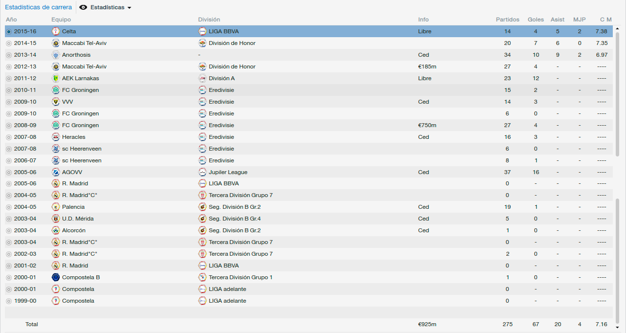Click the Jupiler League division name
The image size is (626, 333).
point(228,172)
